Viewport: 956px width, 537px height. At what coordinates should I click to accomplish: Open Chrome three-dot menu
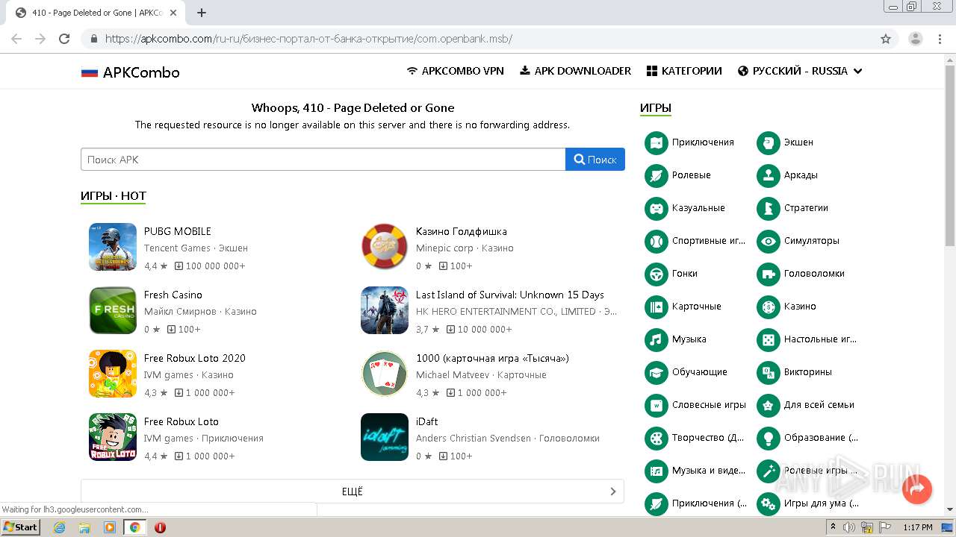point(940,39)
